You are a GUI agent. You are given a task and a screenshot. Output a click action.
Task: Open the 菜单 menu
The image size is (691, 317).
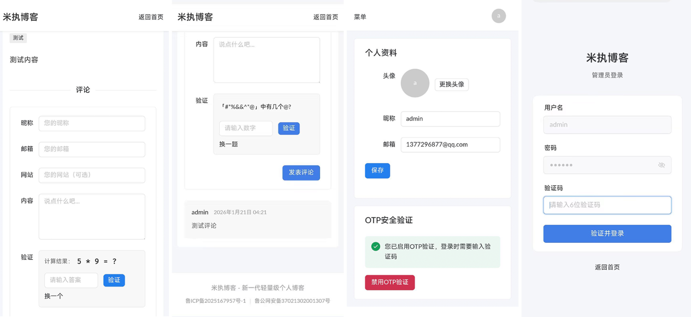pos(360,16)
